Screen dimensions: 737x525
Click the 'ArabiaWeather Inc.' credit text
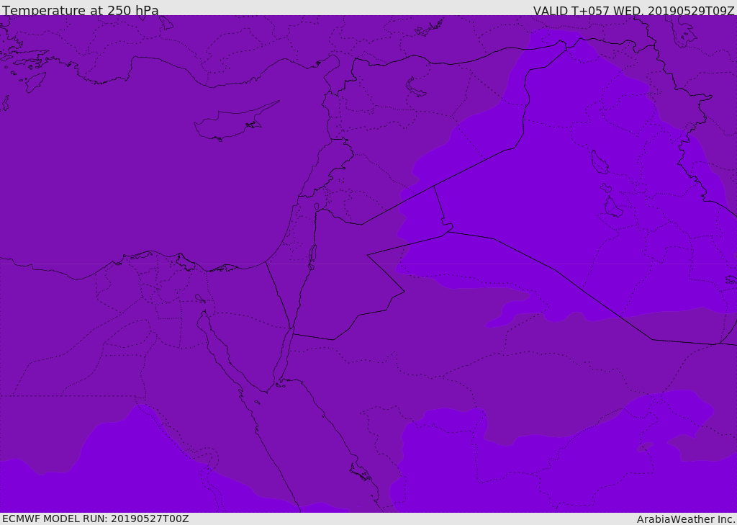(686, 519)
